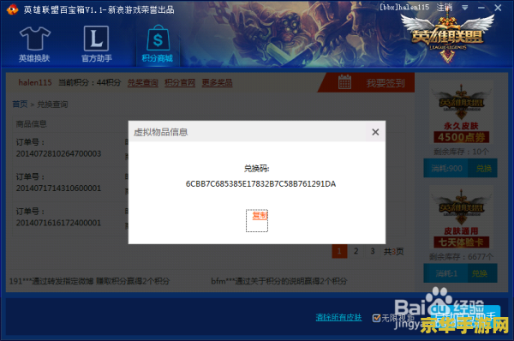Image resolution: width=514 pixels, height=341 pixels.
Task: Toggle the 无限视距 checkbox
Action: pos(376,318)
